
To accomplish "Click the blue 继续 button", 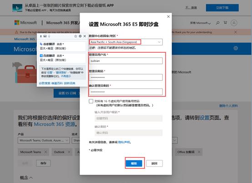I will pyautogui.click(x=134, y=163).
